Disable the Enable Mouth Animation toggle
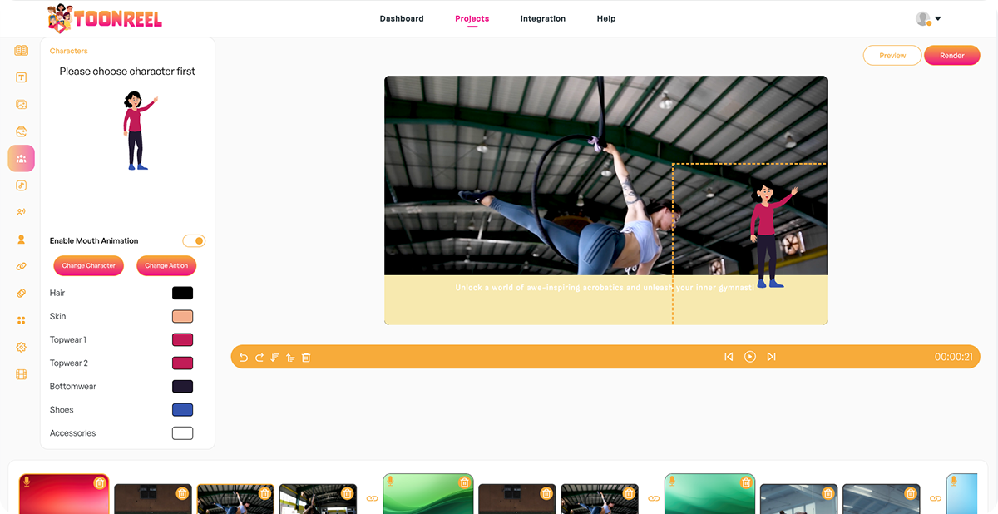 coord(194,241)
